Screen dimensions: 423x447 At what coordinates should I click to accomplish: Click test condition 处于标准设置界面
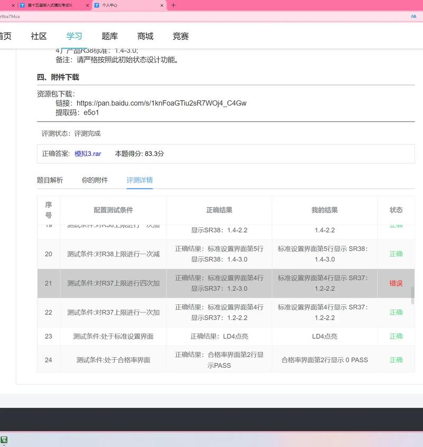click(113, 337)
